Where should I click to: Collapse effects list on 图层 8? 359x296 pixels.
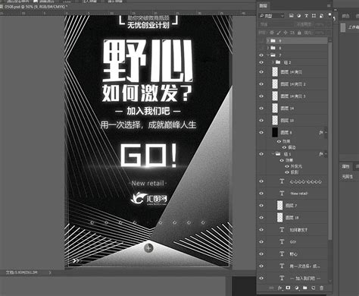pos(326,132)
